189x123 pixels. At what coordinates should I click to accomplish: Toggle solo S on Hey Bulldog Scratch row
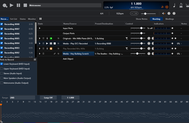(58, 54)
